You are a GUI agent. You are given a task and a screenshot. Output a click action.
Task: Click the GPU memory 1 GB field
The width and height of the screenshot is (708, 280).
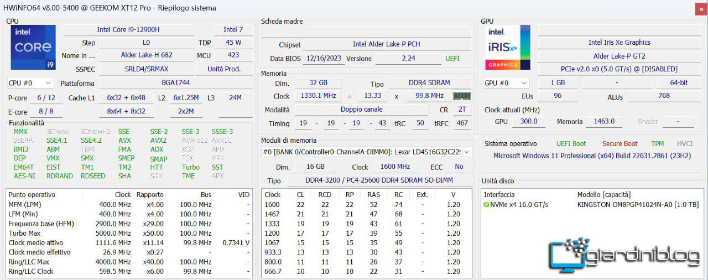(x=558, y=83)
